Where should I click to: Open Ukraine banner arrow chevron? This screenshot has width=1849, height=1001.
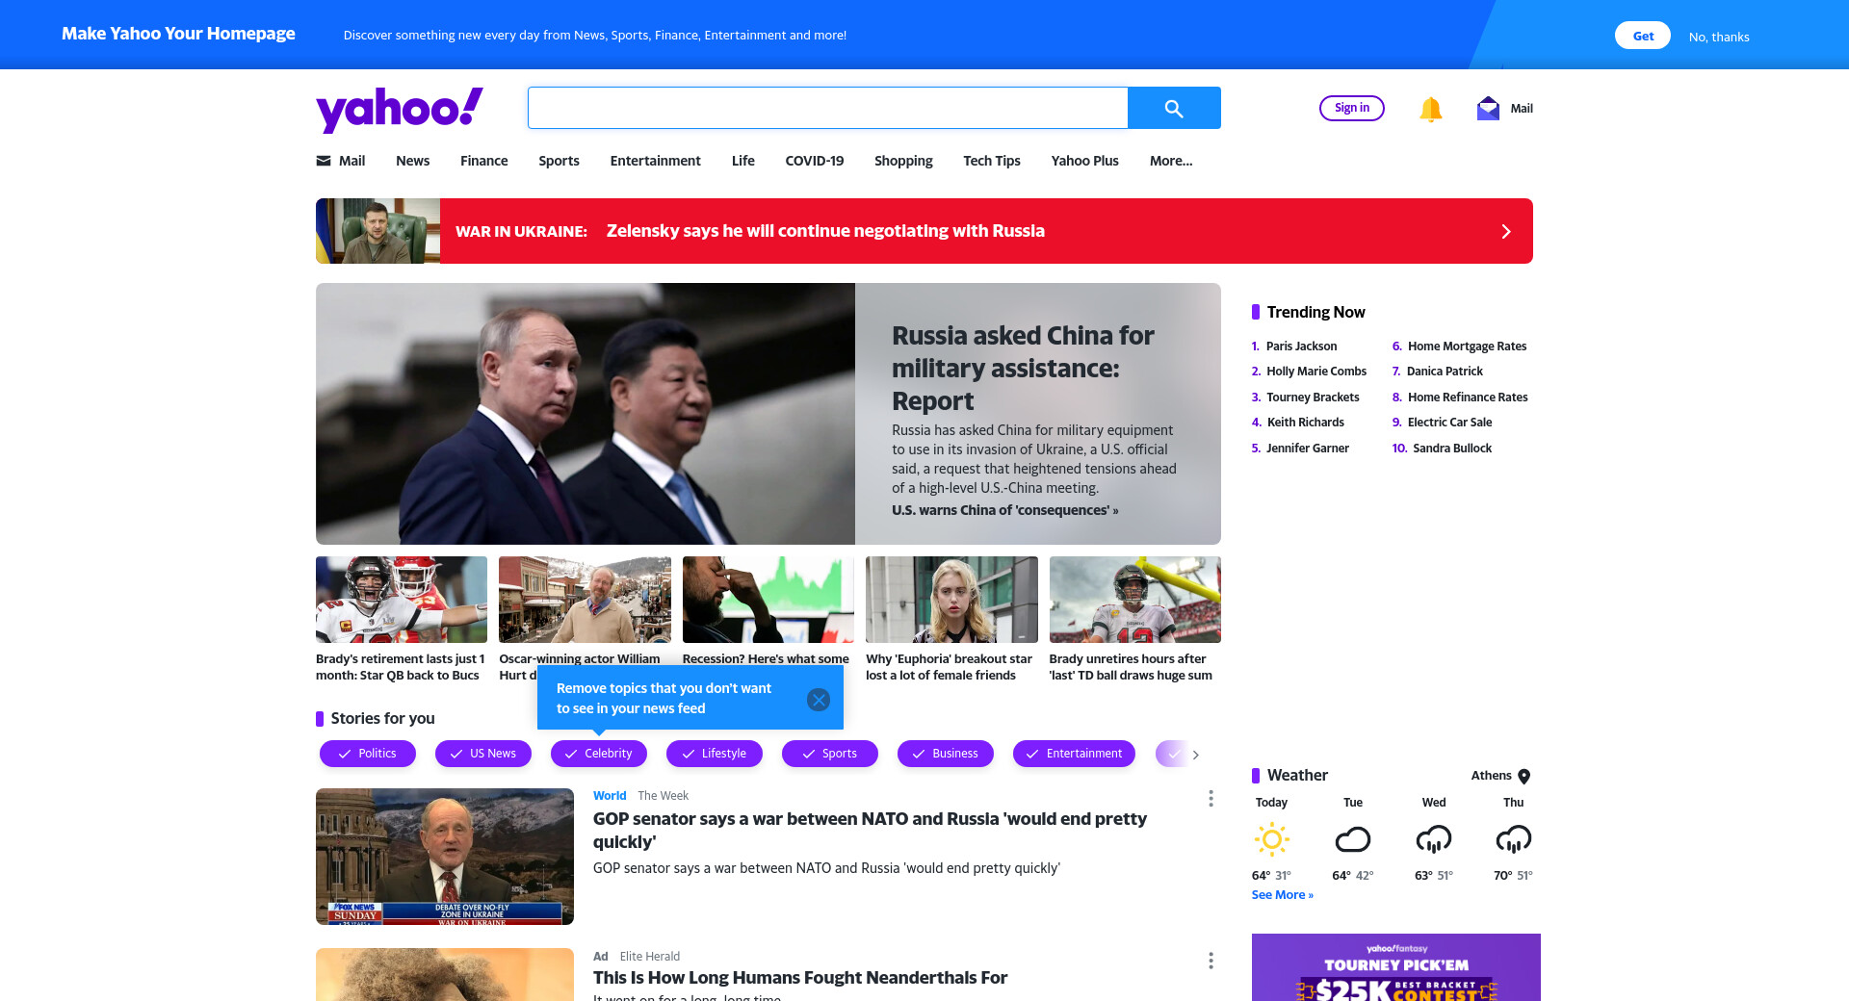pos(1506,232)
